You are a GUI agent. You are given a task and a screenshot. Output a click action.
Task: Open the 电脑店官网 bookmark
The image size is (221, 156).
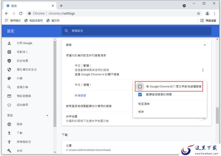pos(33,21)
